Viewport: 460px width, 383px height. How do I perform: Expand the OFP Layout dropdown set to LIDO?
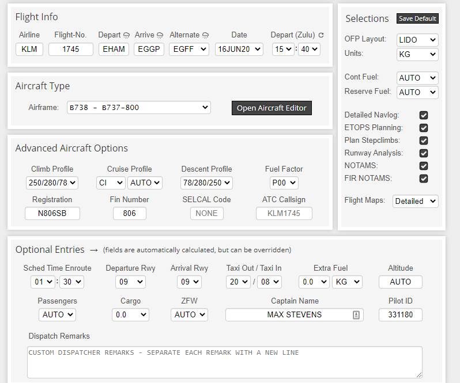coord(417,40)
